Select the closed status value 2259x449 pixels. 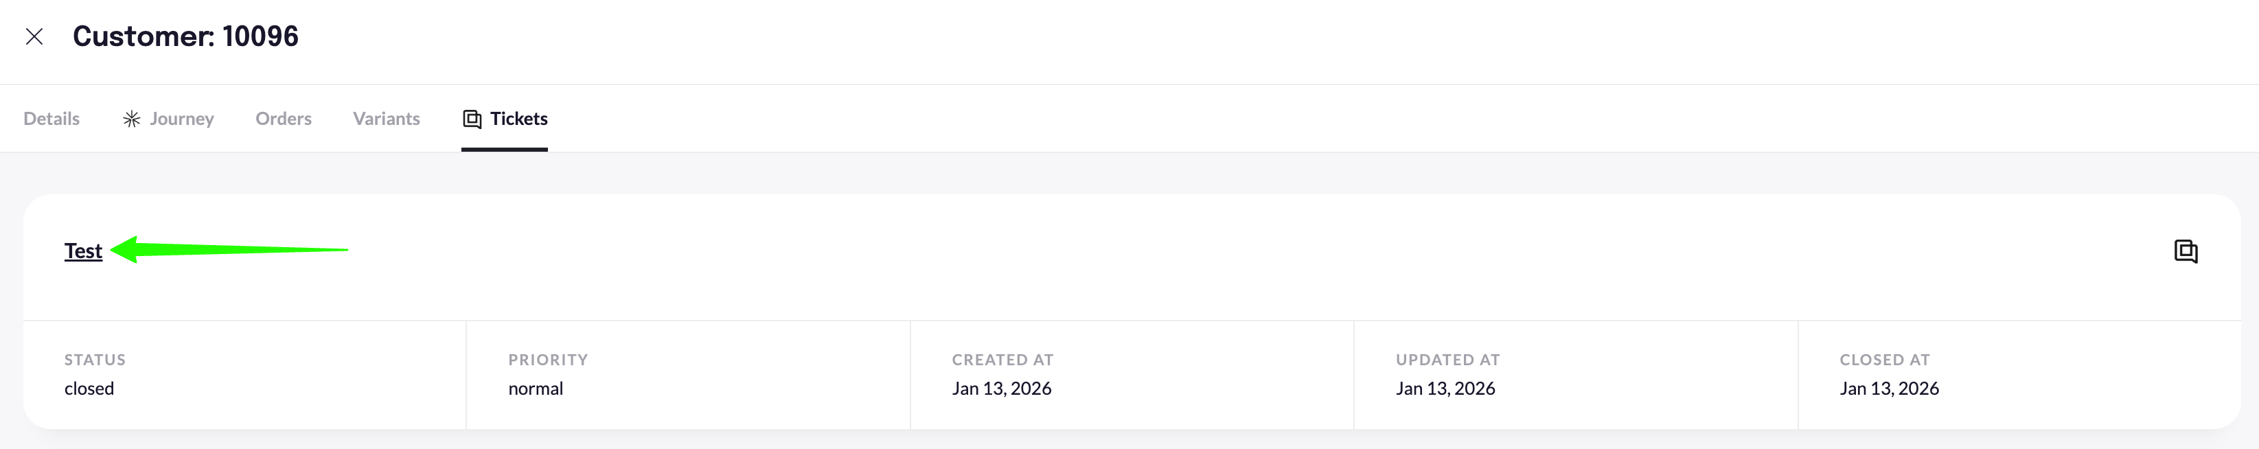(x=89, y=389)
